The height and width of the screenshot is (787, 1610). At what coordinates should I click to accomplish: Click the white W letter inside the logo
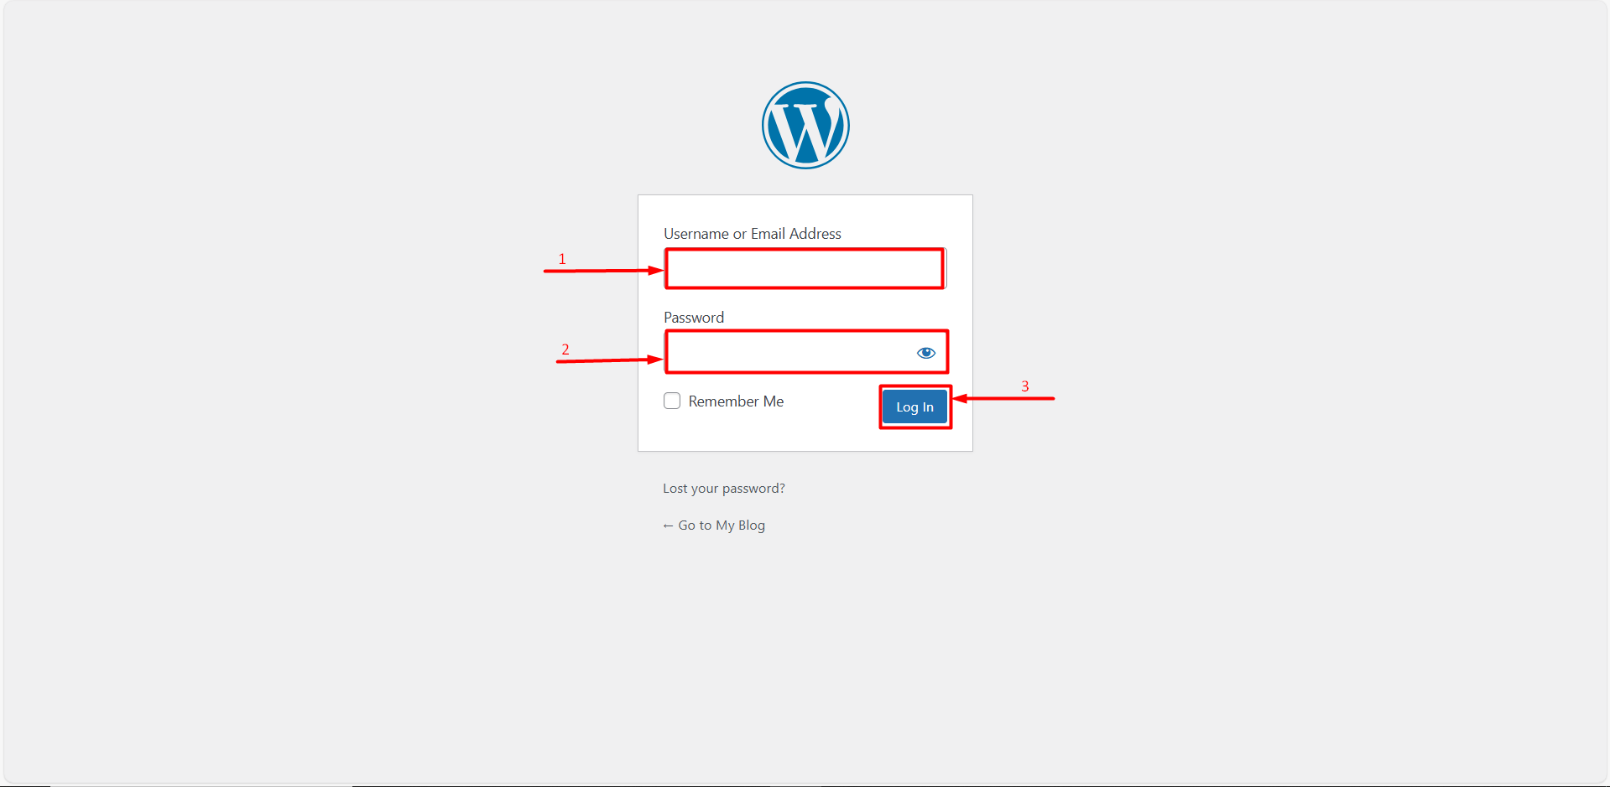805,131
